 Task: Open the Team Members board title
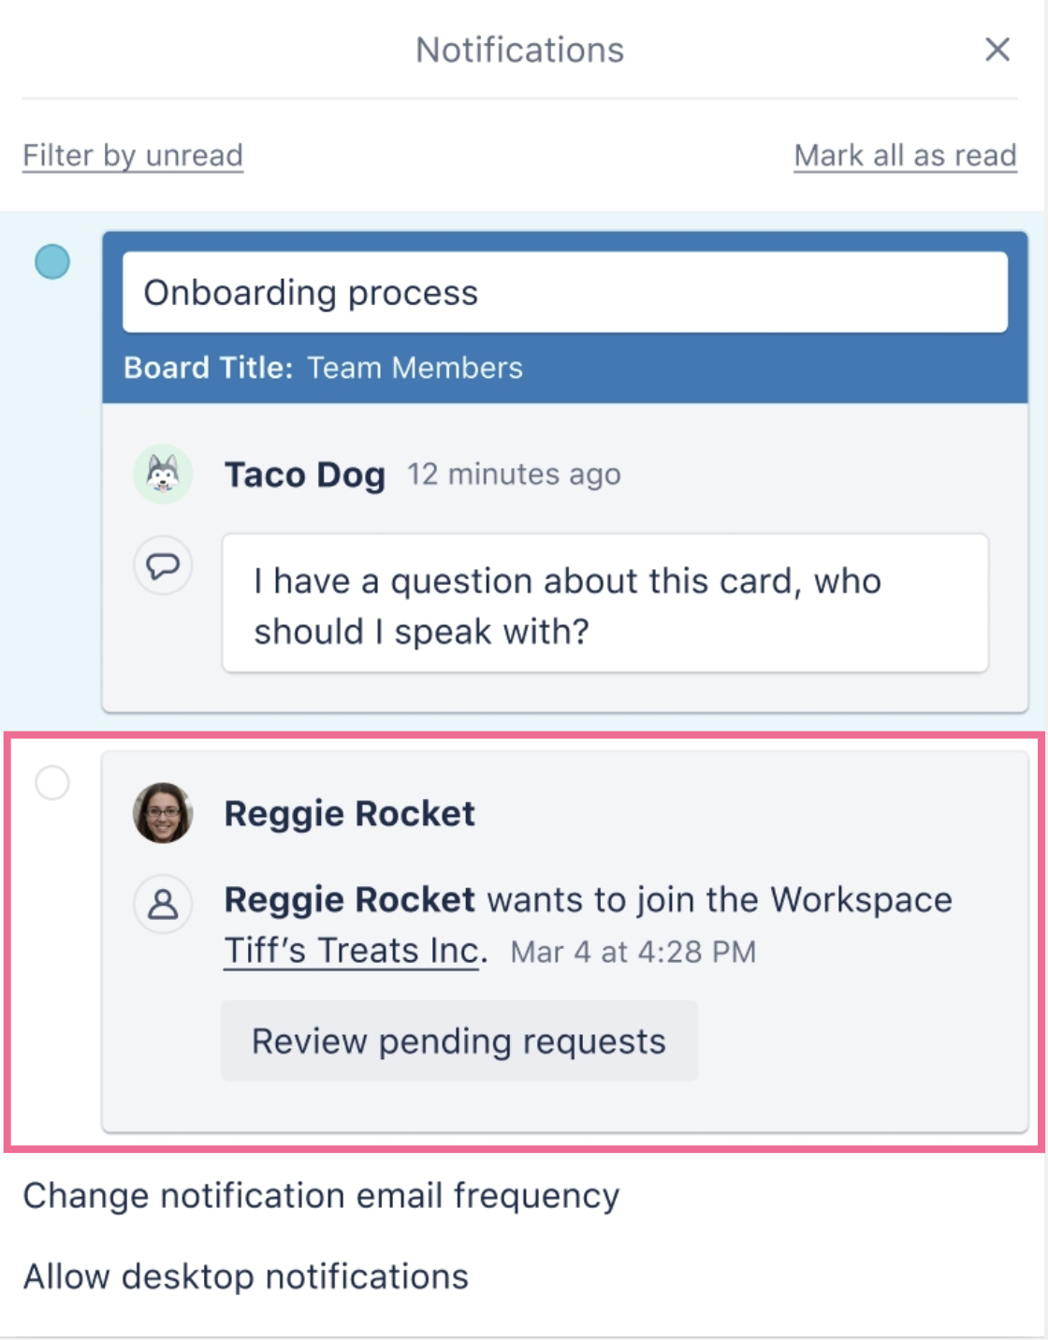415,368
